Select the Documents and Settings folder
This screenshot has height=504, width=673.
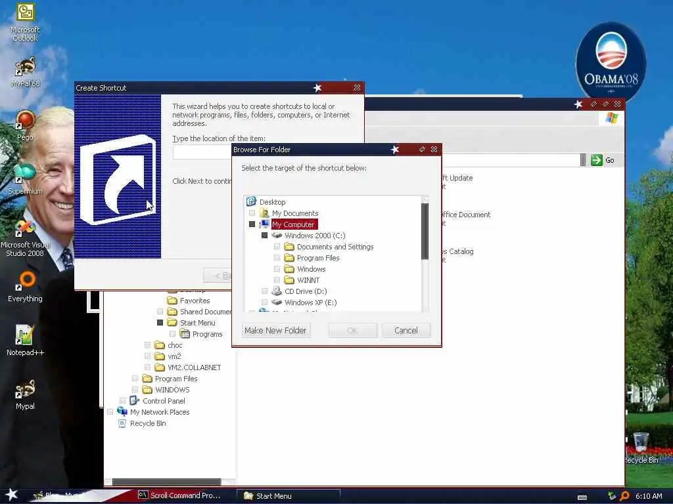pos(335,247)
